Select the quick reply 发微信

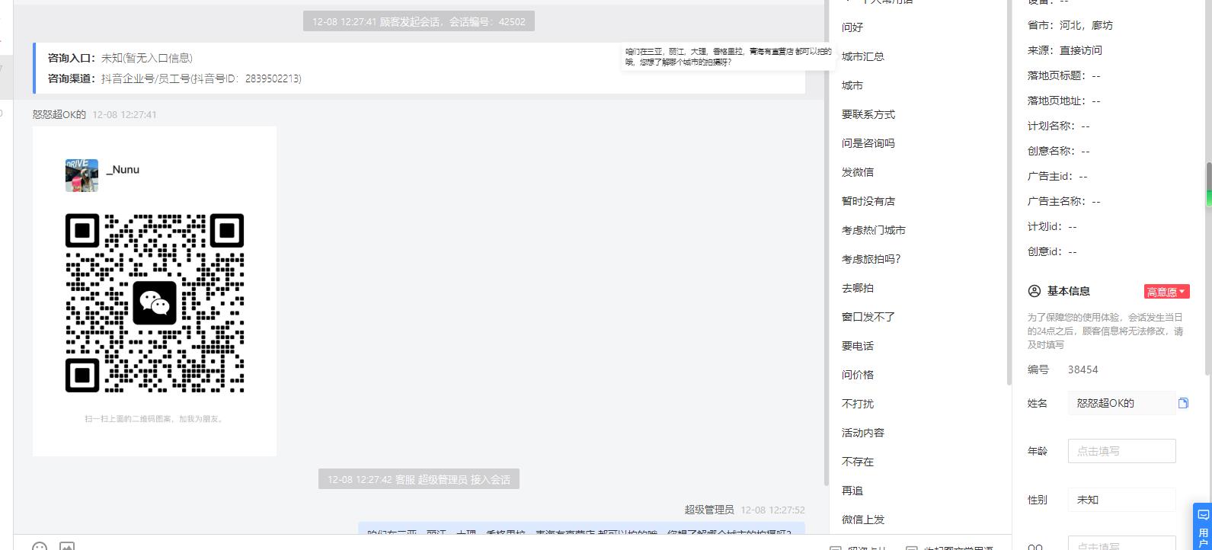coord(858,172)
